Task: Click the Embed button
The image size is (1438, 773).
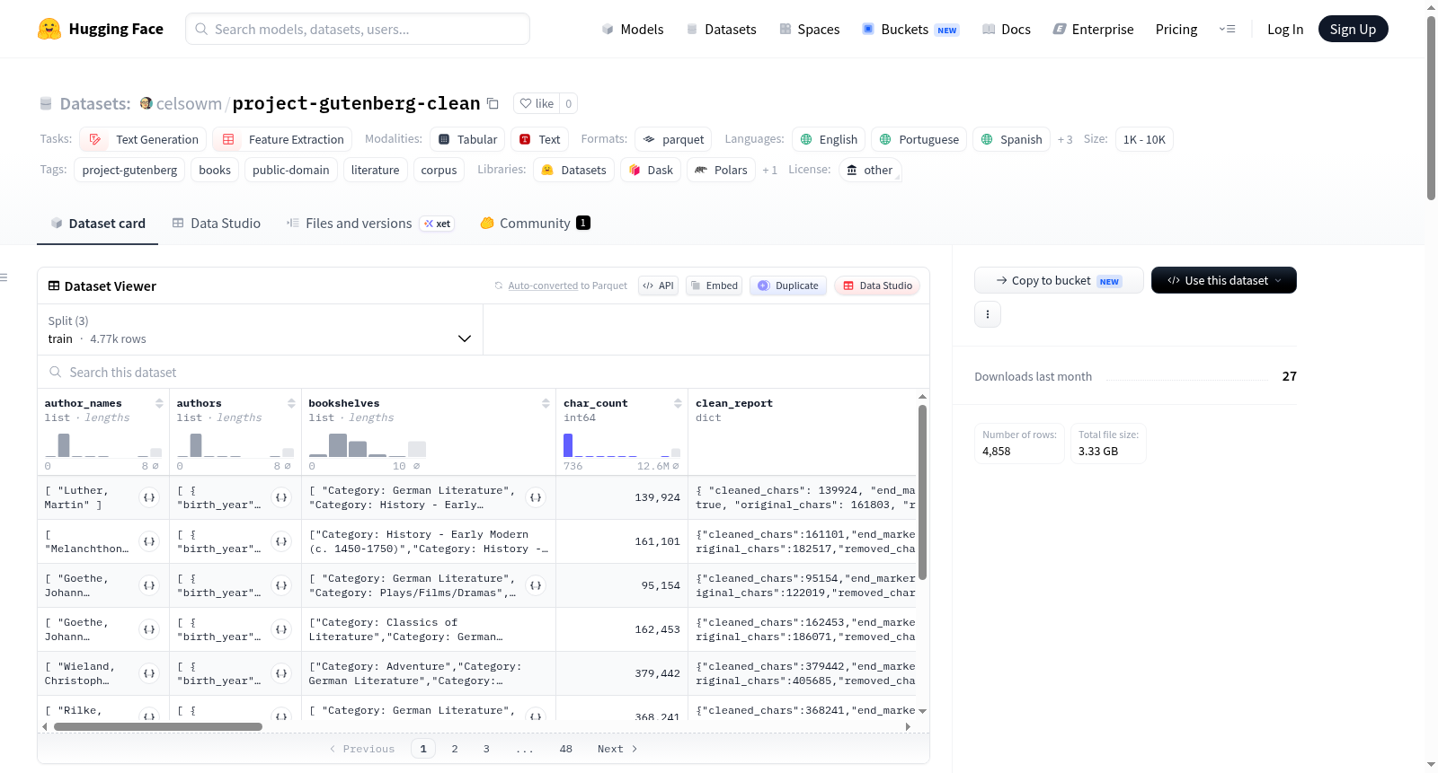Action: click(x=714, y=285)
